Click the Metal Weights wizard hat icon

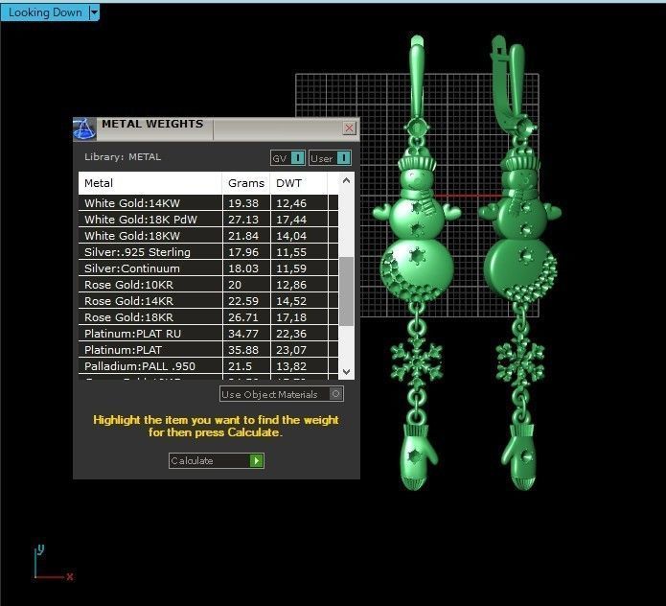pos(84,129)
